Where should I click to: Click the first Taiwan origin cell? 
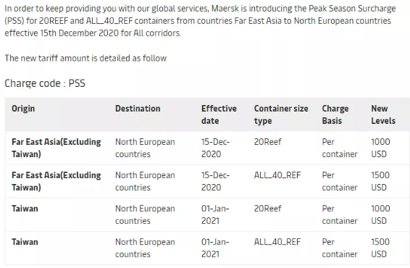pyautogui.click(x=25, y=209)
